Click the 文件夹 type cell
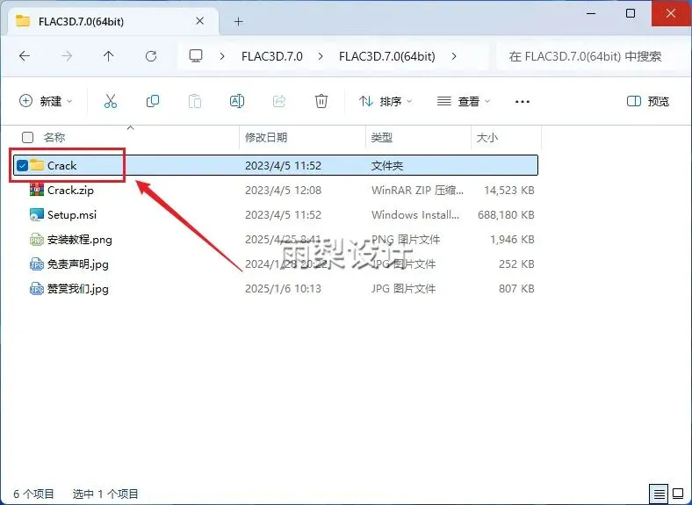This screenshot has width=692, height=505. 387,165
